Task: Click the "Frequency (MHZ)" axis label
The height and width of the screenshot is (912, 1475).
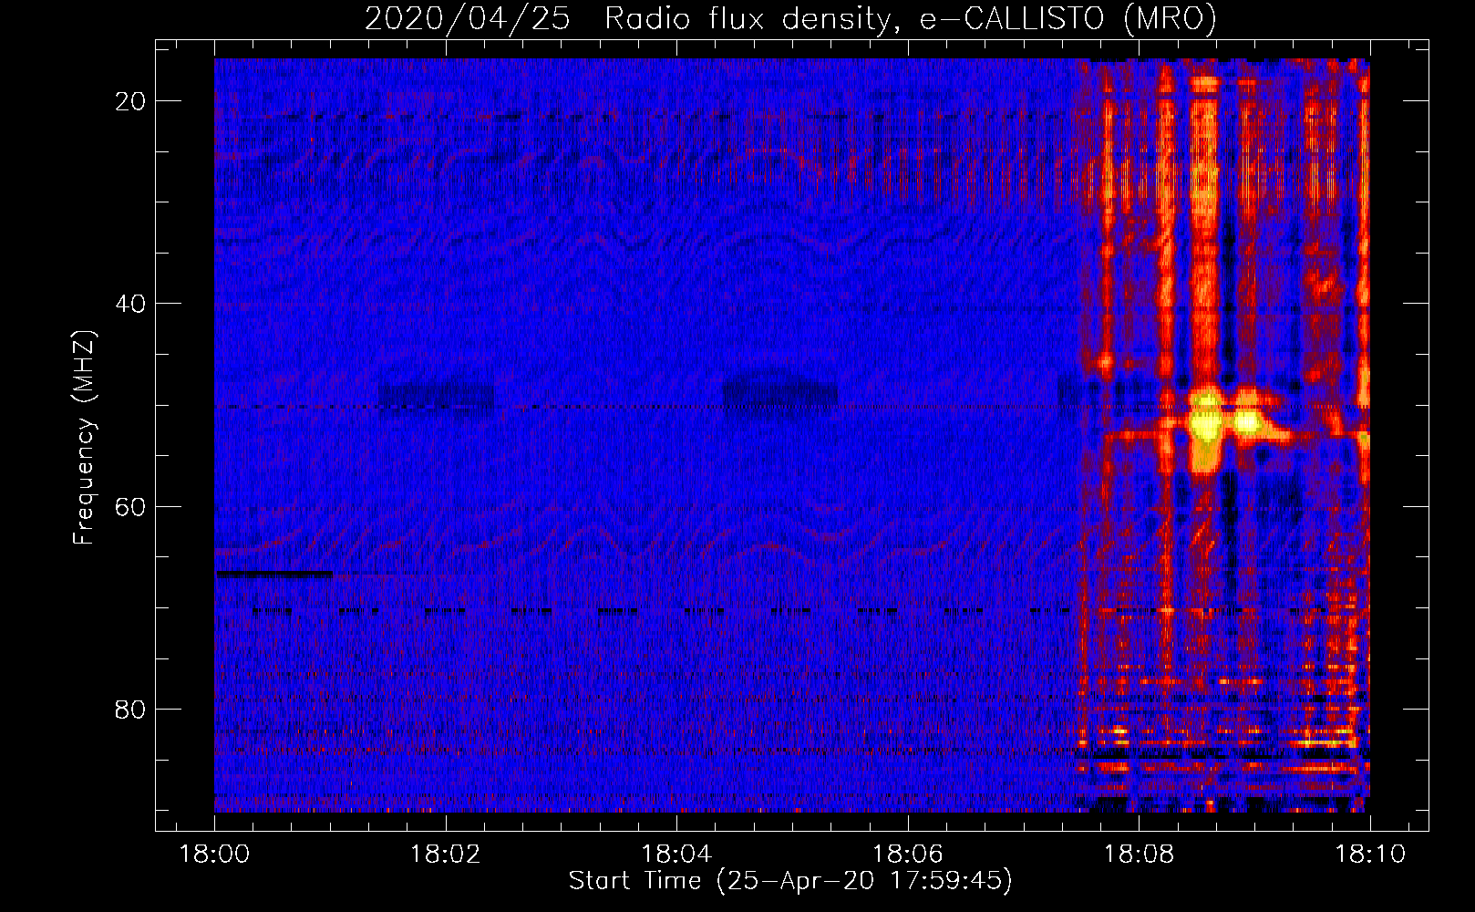Action: click(x=84, y=438)
